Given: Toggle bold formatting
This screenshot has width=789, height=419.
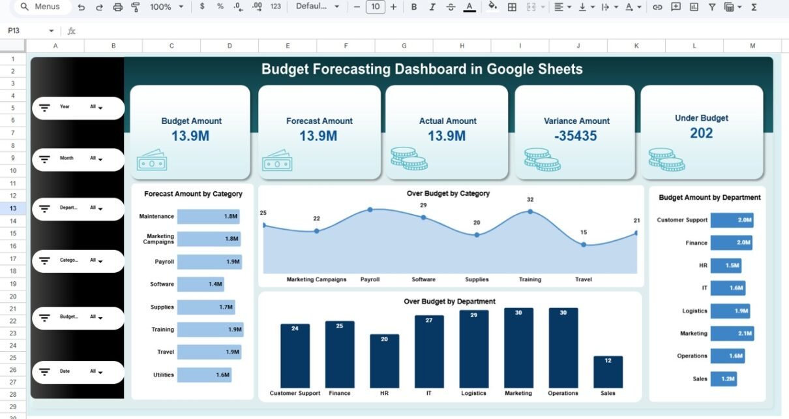Looking at the screenshot, I should point(413,7).
